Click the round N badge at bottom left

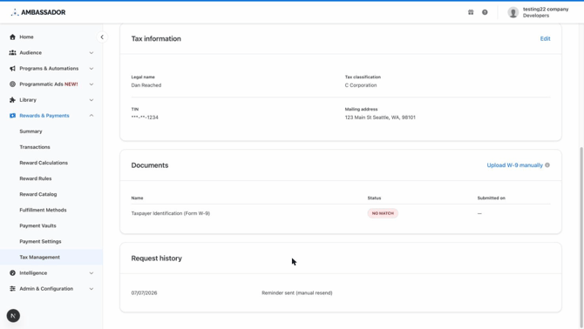tap(13, 316)
